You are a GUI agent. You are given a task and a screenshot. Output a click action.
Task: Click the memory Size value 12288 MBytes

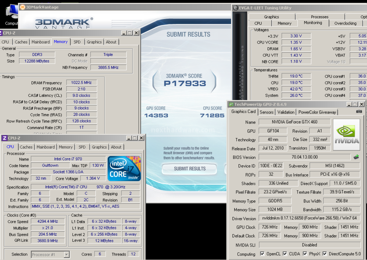point(37,61)
